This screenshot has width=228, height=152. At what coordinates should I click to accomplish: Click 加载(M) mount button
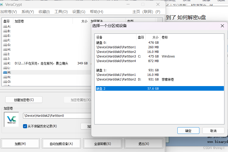tap(20, 144)
